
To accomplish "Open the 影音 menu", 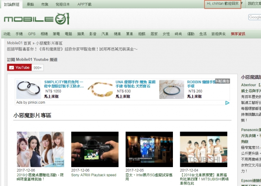I will [x=93, y=34].
